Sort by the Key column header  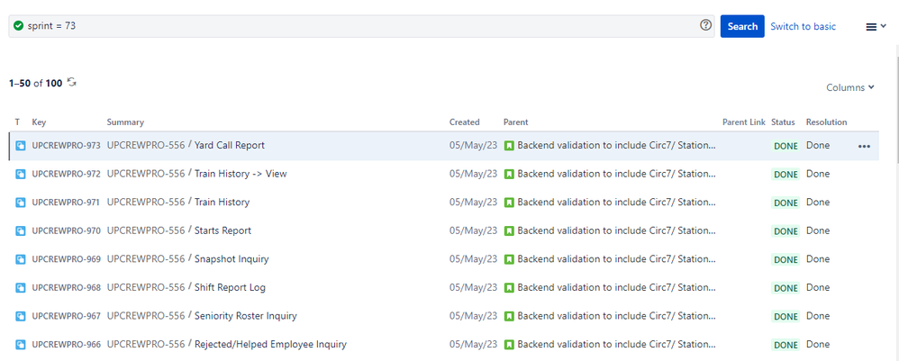coord(39,122)
